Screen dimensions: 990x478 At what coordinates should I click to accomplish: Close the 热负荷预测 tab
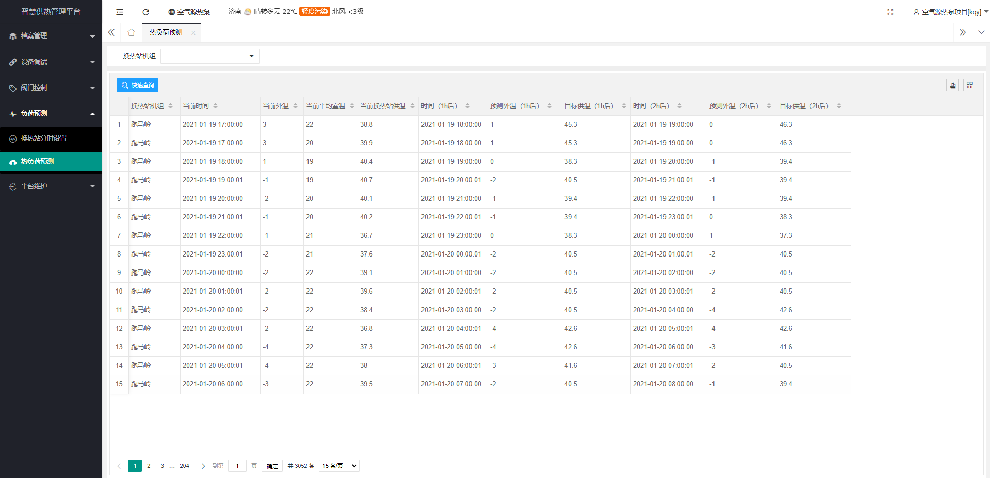193,33
